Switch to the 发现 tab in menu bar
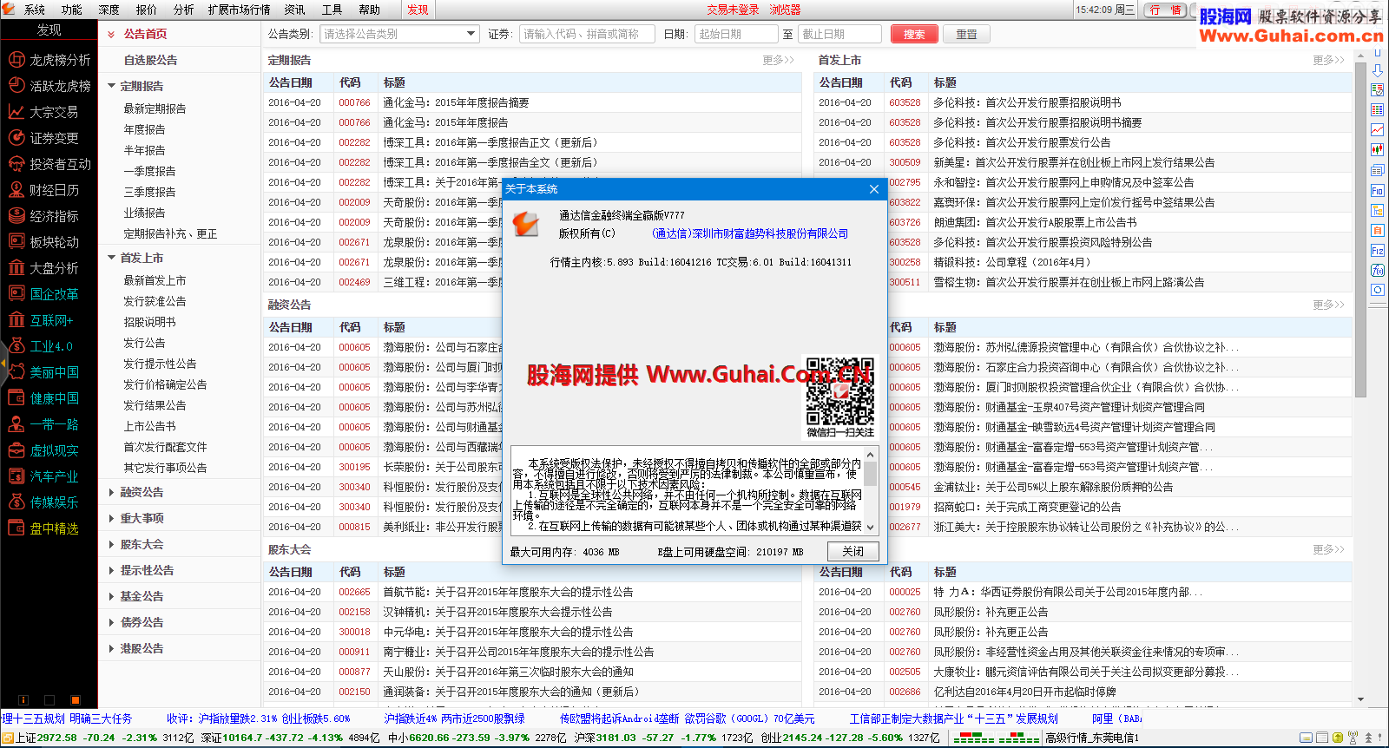 pyautogui.click(x=418, y=10)
